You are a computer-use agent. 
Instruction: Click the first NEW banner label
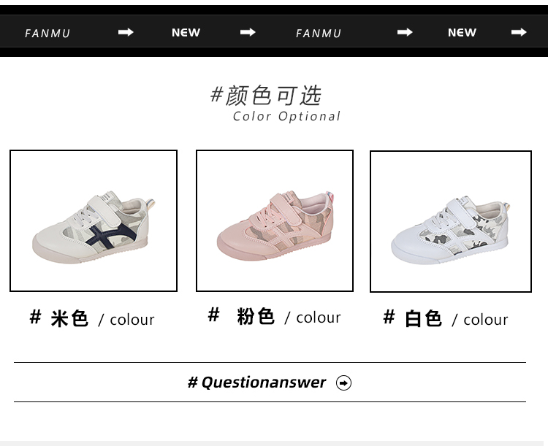(186, 32)
